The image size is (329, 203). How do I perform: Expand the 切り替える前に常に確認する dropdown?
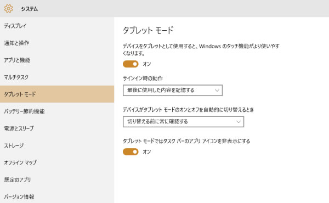click(183, 122)
